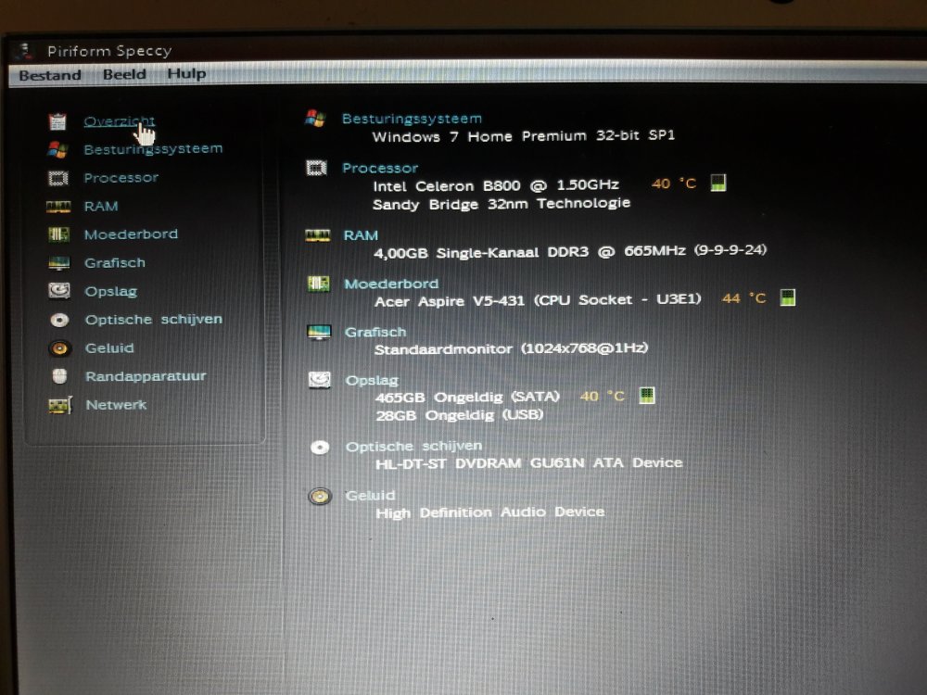Click the RAM module icon in the sidebar
The width and height of the screenshot is (927, 695).
coord(58,207)
